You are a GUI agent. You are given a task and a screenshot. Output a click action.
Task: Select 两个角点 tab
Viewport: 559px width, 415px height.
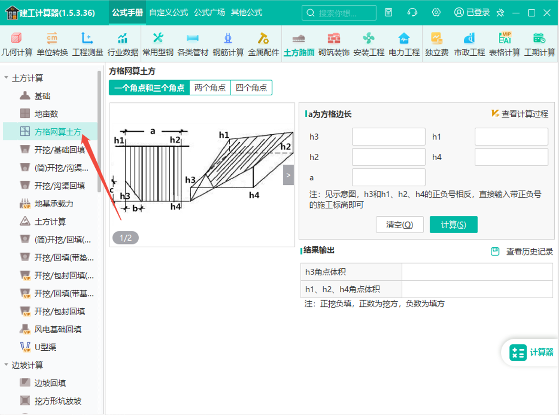tap(210, 88)
